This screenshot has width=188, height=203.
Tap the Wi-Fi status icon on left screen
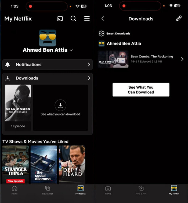point(77,6)
